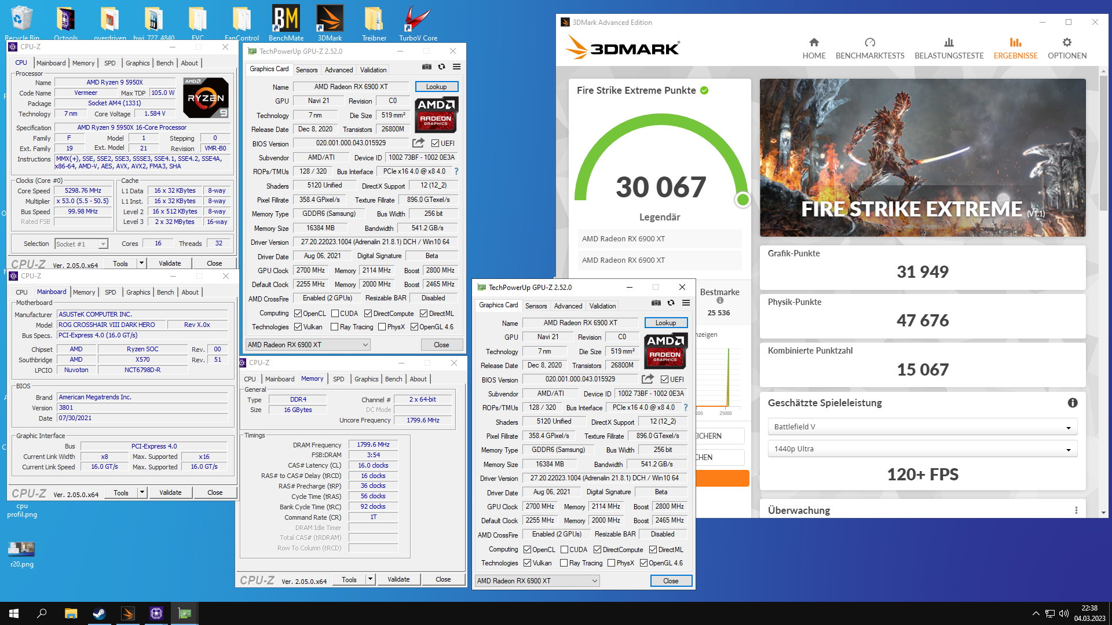Take a screenshot in the upper GPU-Z window
1112x625 pixels.
pos(427,67)
